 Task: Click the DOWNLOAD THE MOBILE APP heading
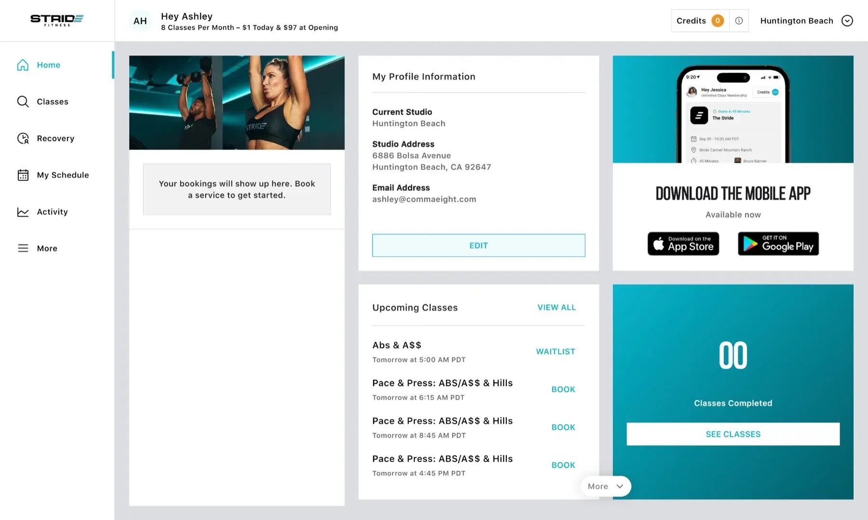click(733, 194)
